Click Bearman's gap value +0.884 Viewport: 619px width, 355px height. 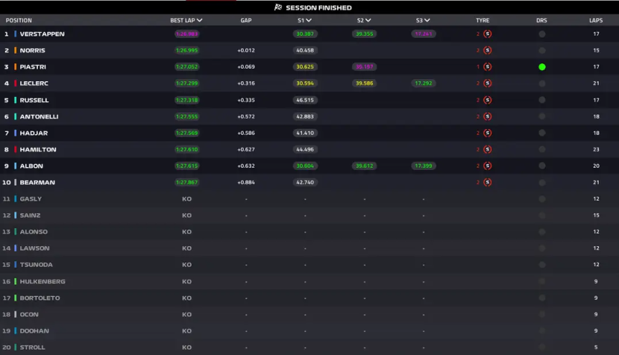(x=246, y=183)
